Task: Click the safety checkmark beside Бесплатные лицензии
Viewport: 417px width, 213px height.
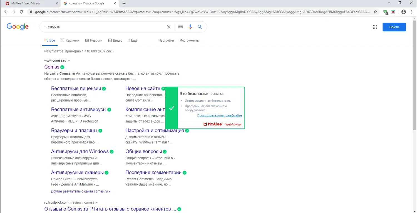Action: [104, 89]
